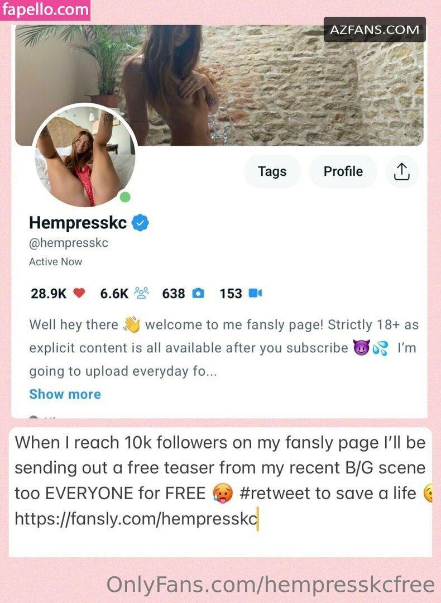
Task: Click the 28.9K likes count
Action: [x=49, y=294]
